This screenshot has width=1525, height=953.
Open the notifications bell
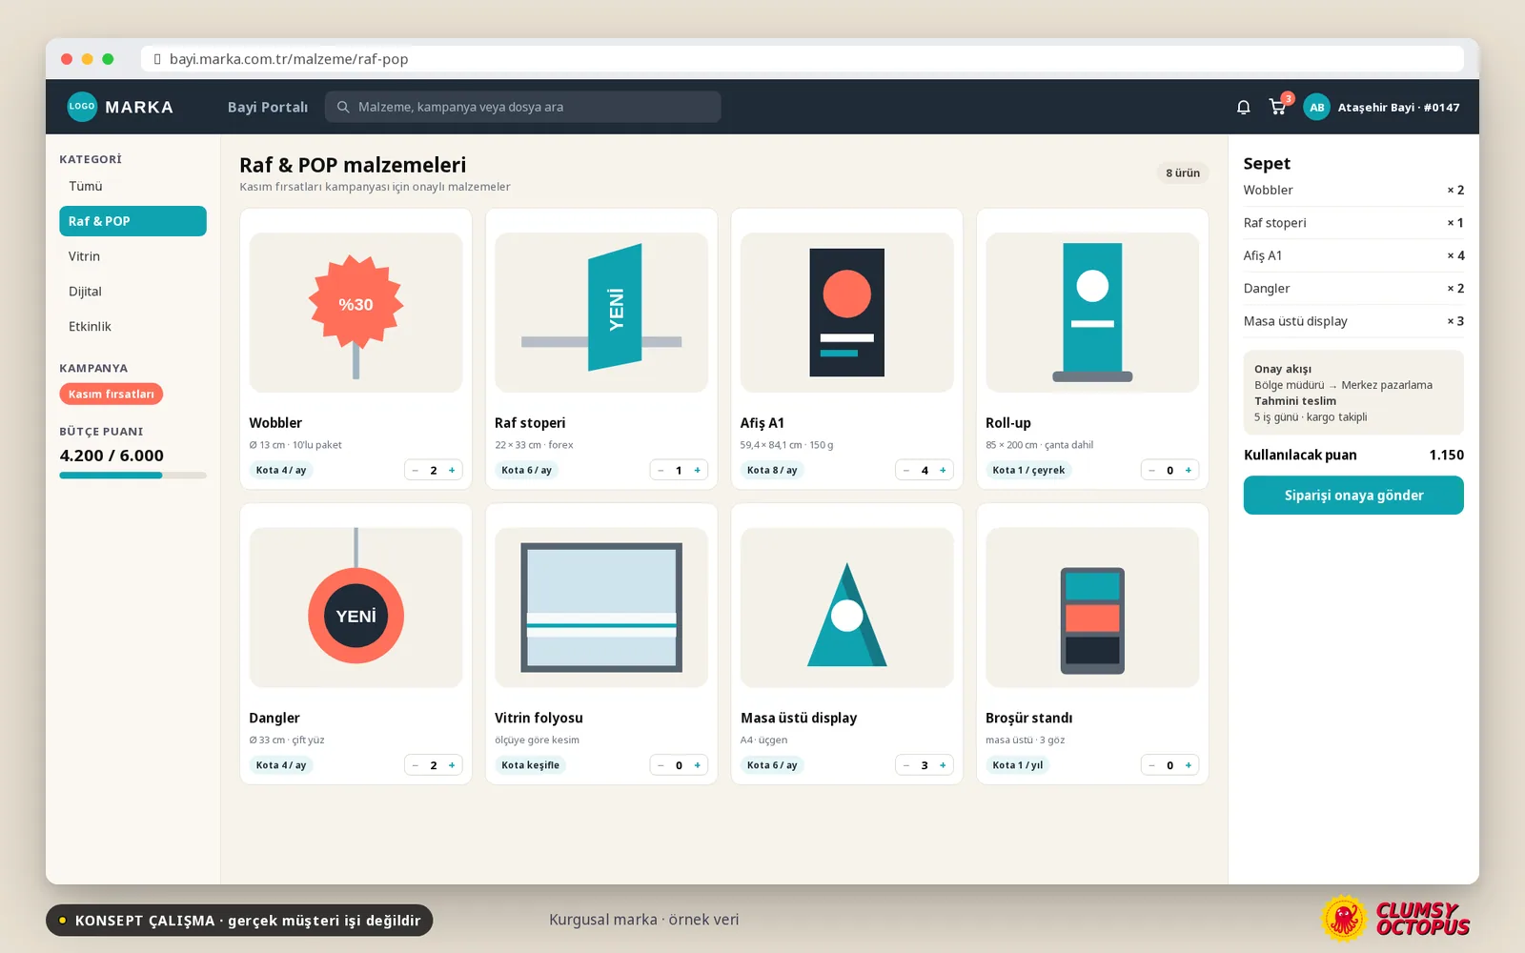[1243, 107]
